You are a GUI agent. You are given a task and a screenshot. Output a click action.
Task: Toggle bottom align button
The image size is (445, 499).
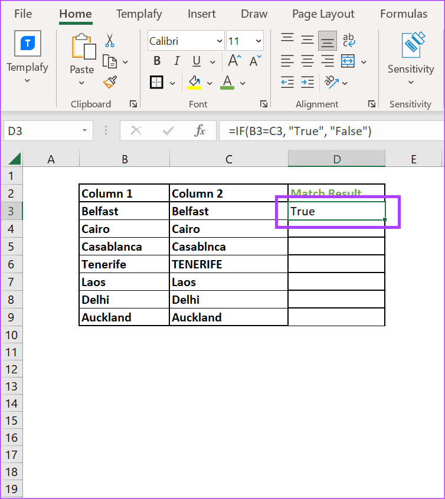pyautogui.click(x=328, y=41)
